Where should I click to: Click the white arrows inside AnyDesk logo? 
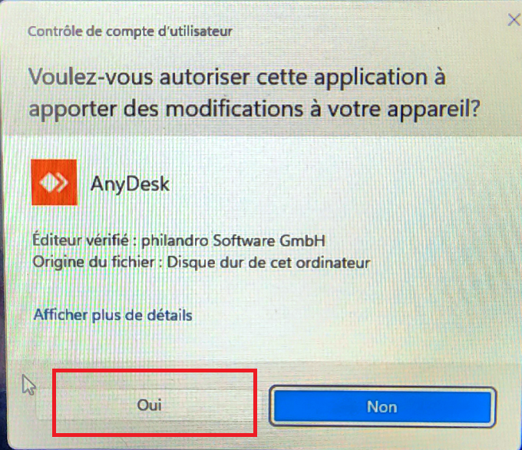54,183
